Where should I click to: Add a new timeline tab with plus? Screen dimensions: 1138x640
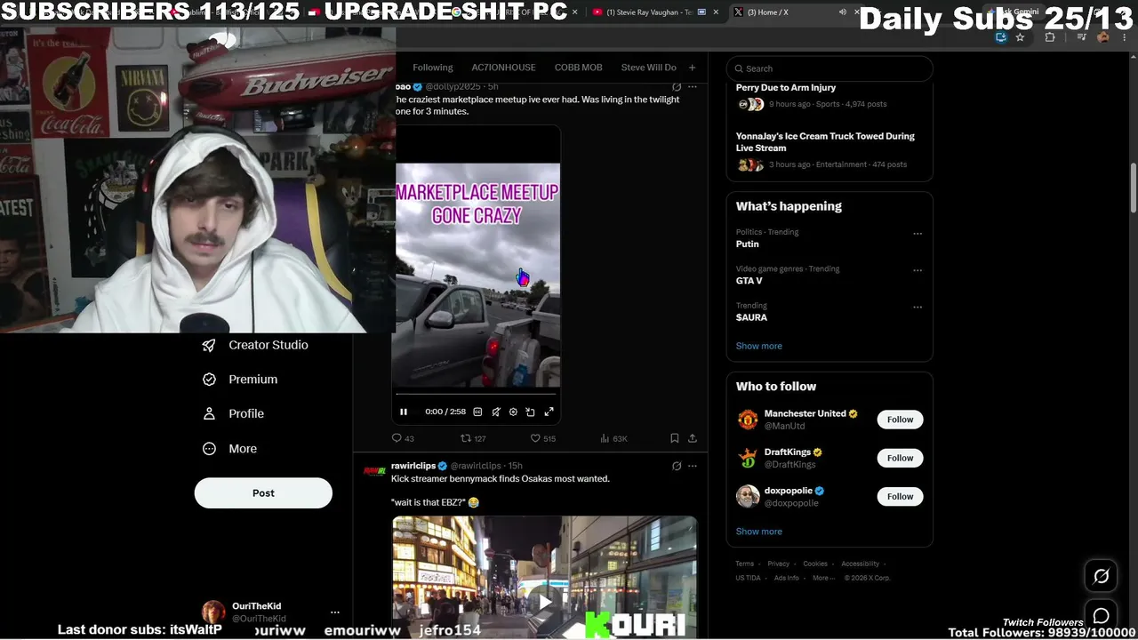[692, 68]
